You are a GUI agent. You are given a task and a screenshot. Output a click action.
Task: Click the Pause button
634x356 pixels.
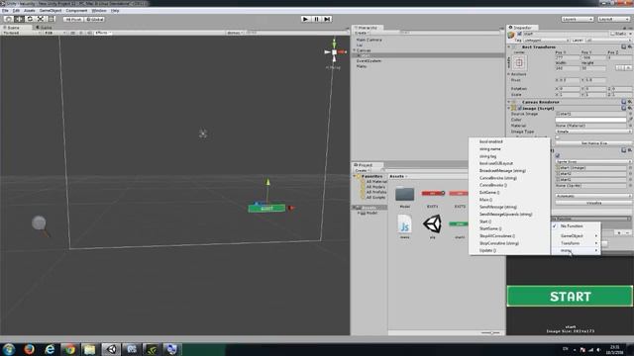[317, 19]
